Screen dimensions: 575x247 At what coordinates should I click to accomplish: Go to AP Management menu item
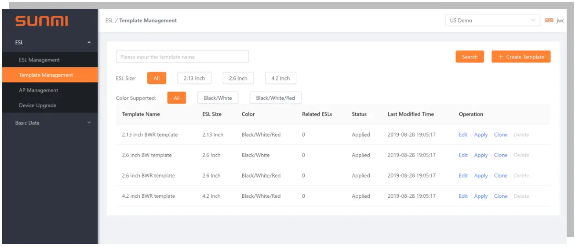38,90
